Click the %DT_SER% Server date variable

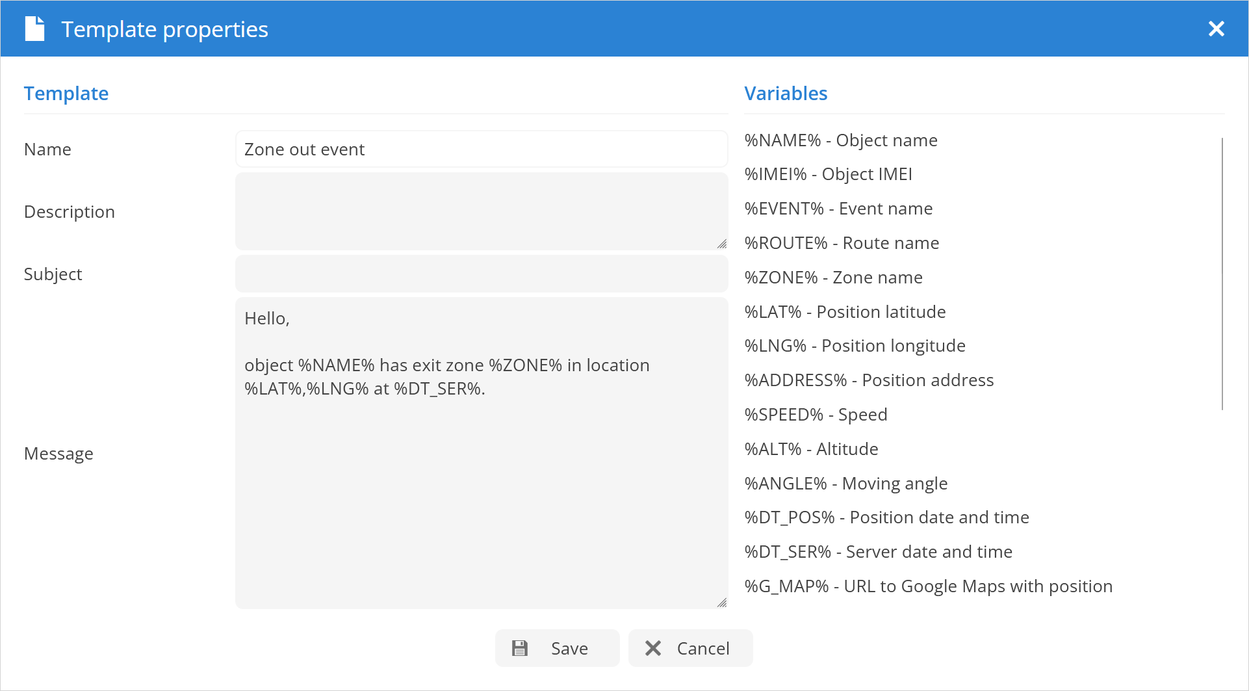pos(878,552)
